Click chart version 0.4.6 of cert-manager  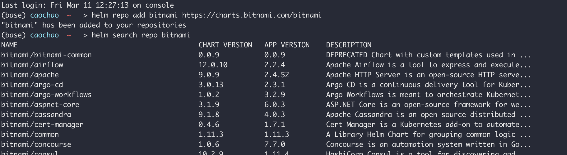(x=209, y=125)
